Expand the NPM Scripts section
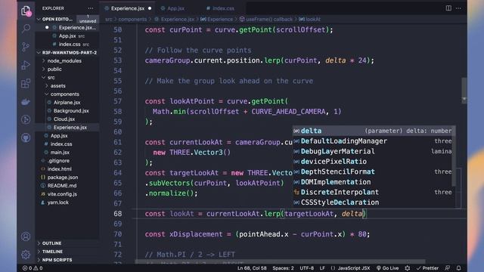The height and width of the screenshot is (272, 484). pos(57,260)
